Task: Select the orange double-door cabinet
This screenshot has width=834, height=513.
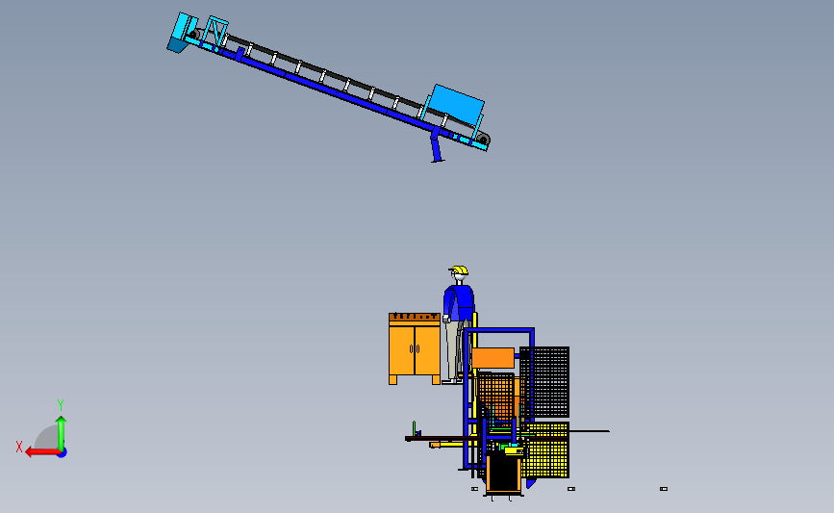Action: (x=415, y=348)
